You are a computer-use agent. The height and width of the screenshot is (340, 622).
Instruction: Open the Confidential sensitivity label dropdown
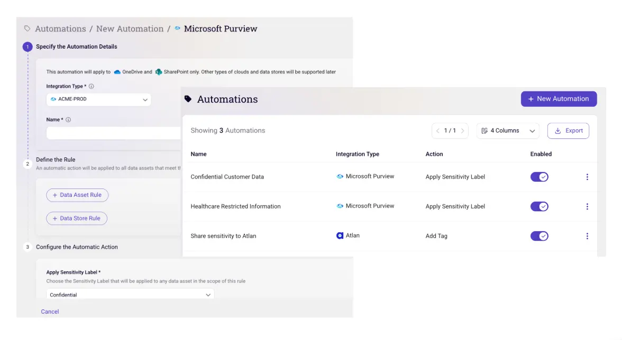pos(130,295)
